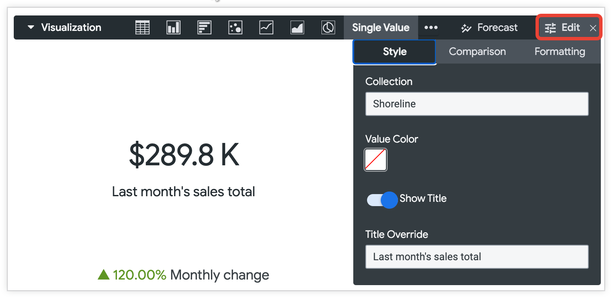This screenshot has height=298, width=612.
Task: Open the more visualizations menu
Action: (430, 27)
